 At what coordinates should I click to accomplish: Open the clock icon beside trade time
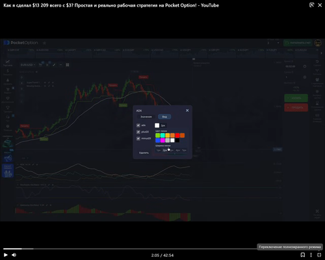tap(305, 66)
